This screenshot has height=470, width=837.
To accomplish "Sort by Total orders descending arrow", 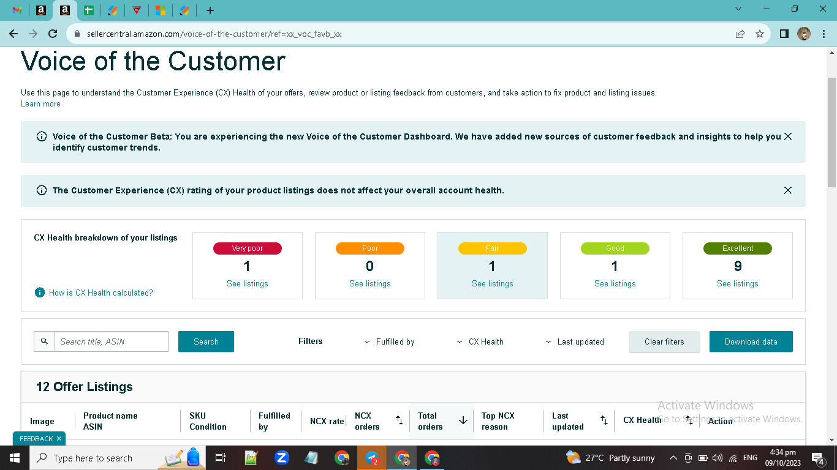I will [463, 420].
